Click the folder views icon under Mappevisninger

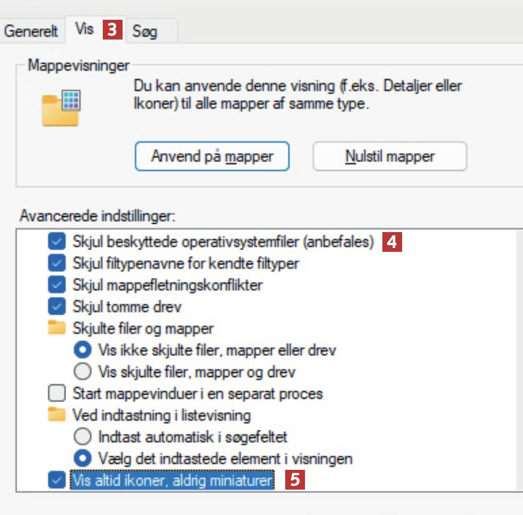[61, 108]
